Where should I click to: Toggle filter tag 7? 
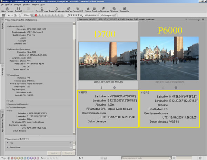[56, 15]
